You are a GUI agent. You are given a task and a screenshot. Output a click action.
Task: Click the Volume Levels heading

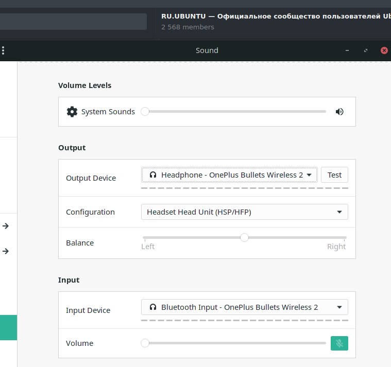85,85
